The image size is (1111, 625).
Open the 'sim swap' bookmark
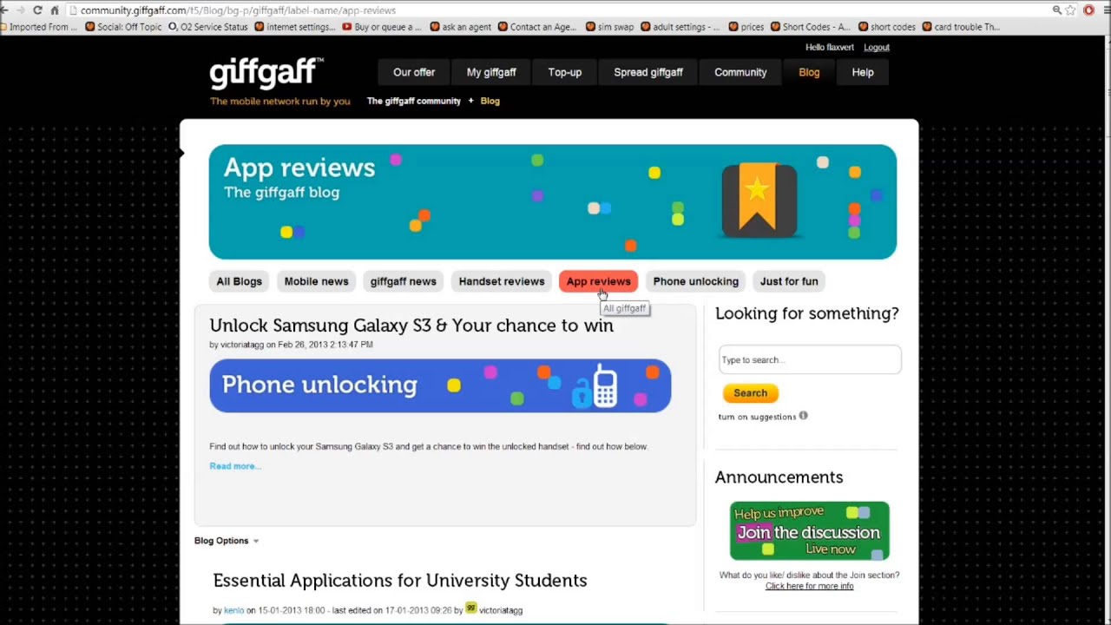click(609, 27)
